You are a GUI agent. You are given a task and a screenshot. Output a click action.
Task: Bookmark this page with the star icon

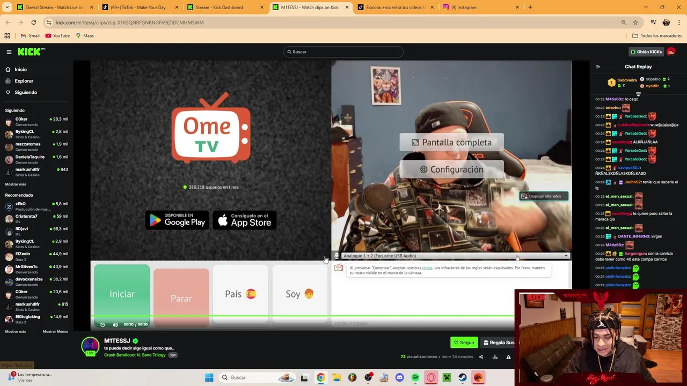(635, 23)
